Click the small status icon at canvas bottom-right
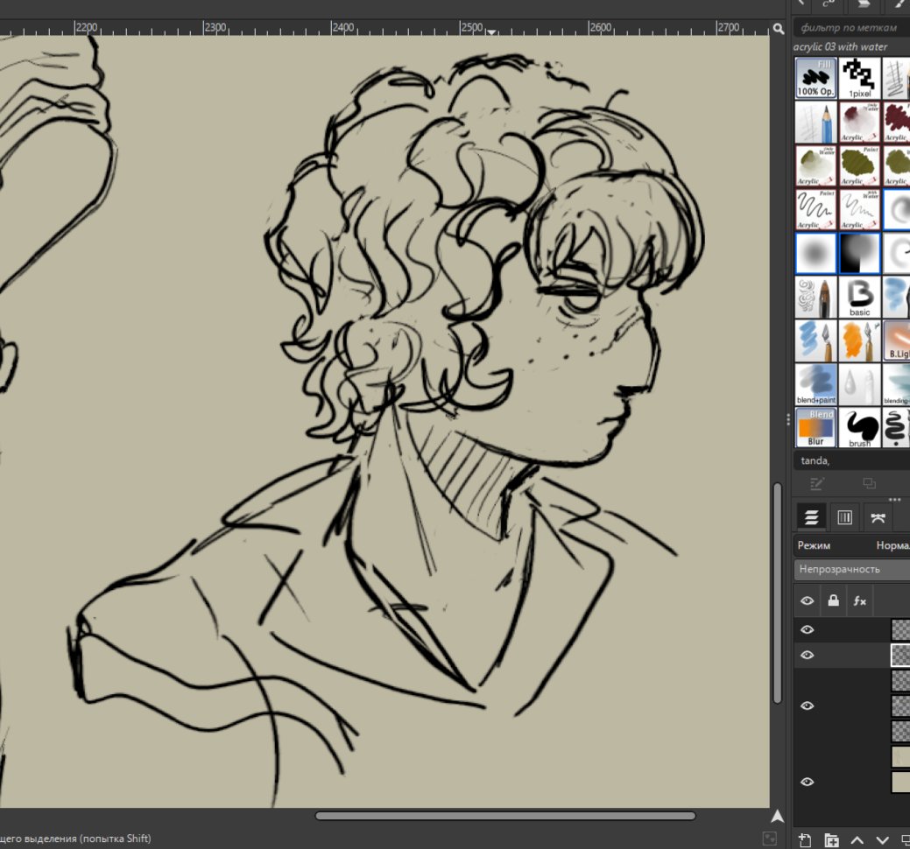910x849 pixels. (769, 838)
